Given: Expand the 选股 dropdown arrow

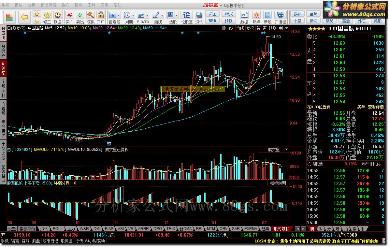Looking at the screenshot, I should (x=177, y=15).
